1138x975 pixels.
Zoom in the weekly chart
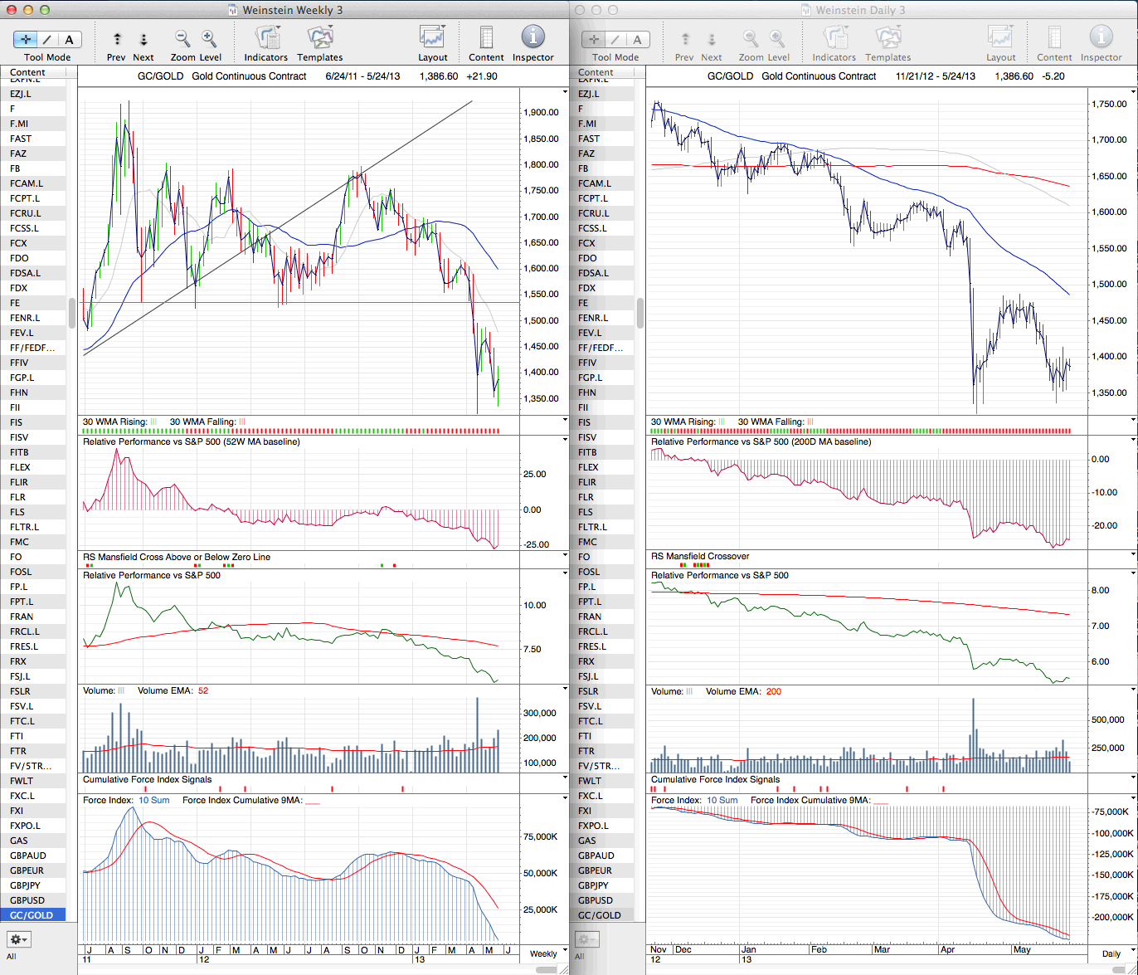tap(209, 38)
